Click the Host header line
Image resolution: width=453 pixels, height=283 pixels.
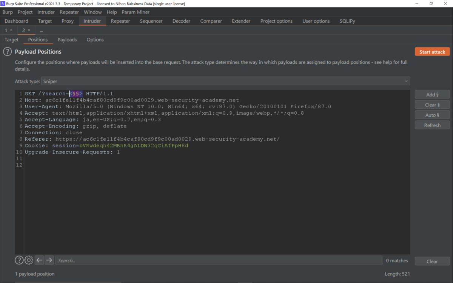[x=132, y=100]
